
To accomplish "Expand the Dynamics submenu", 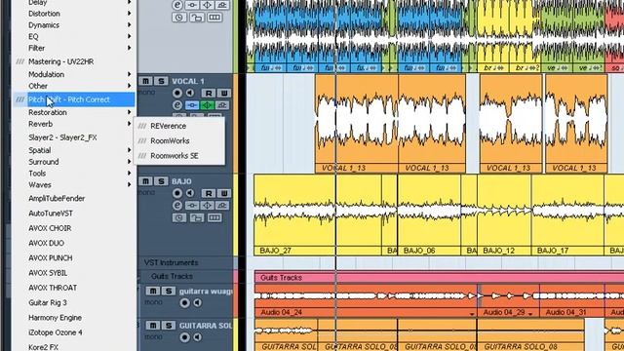I will pyautogui.click(x=74, y=25).
